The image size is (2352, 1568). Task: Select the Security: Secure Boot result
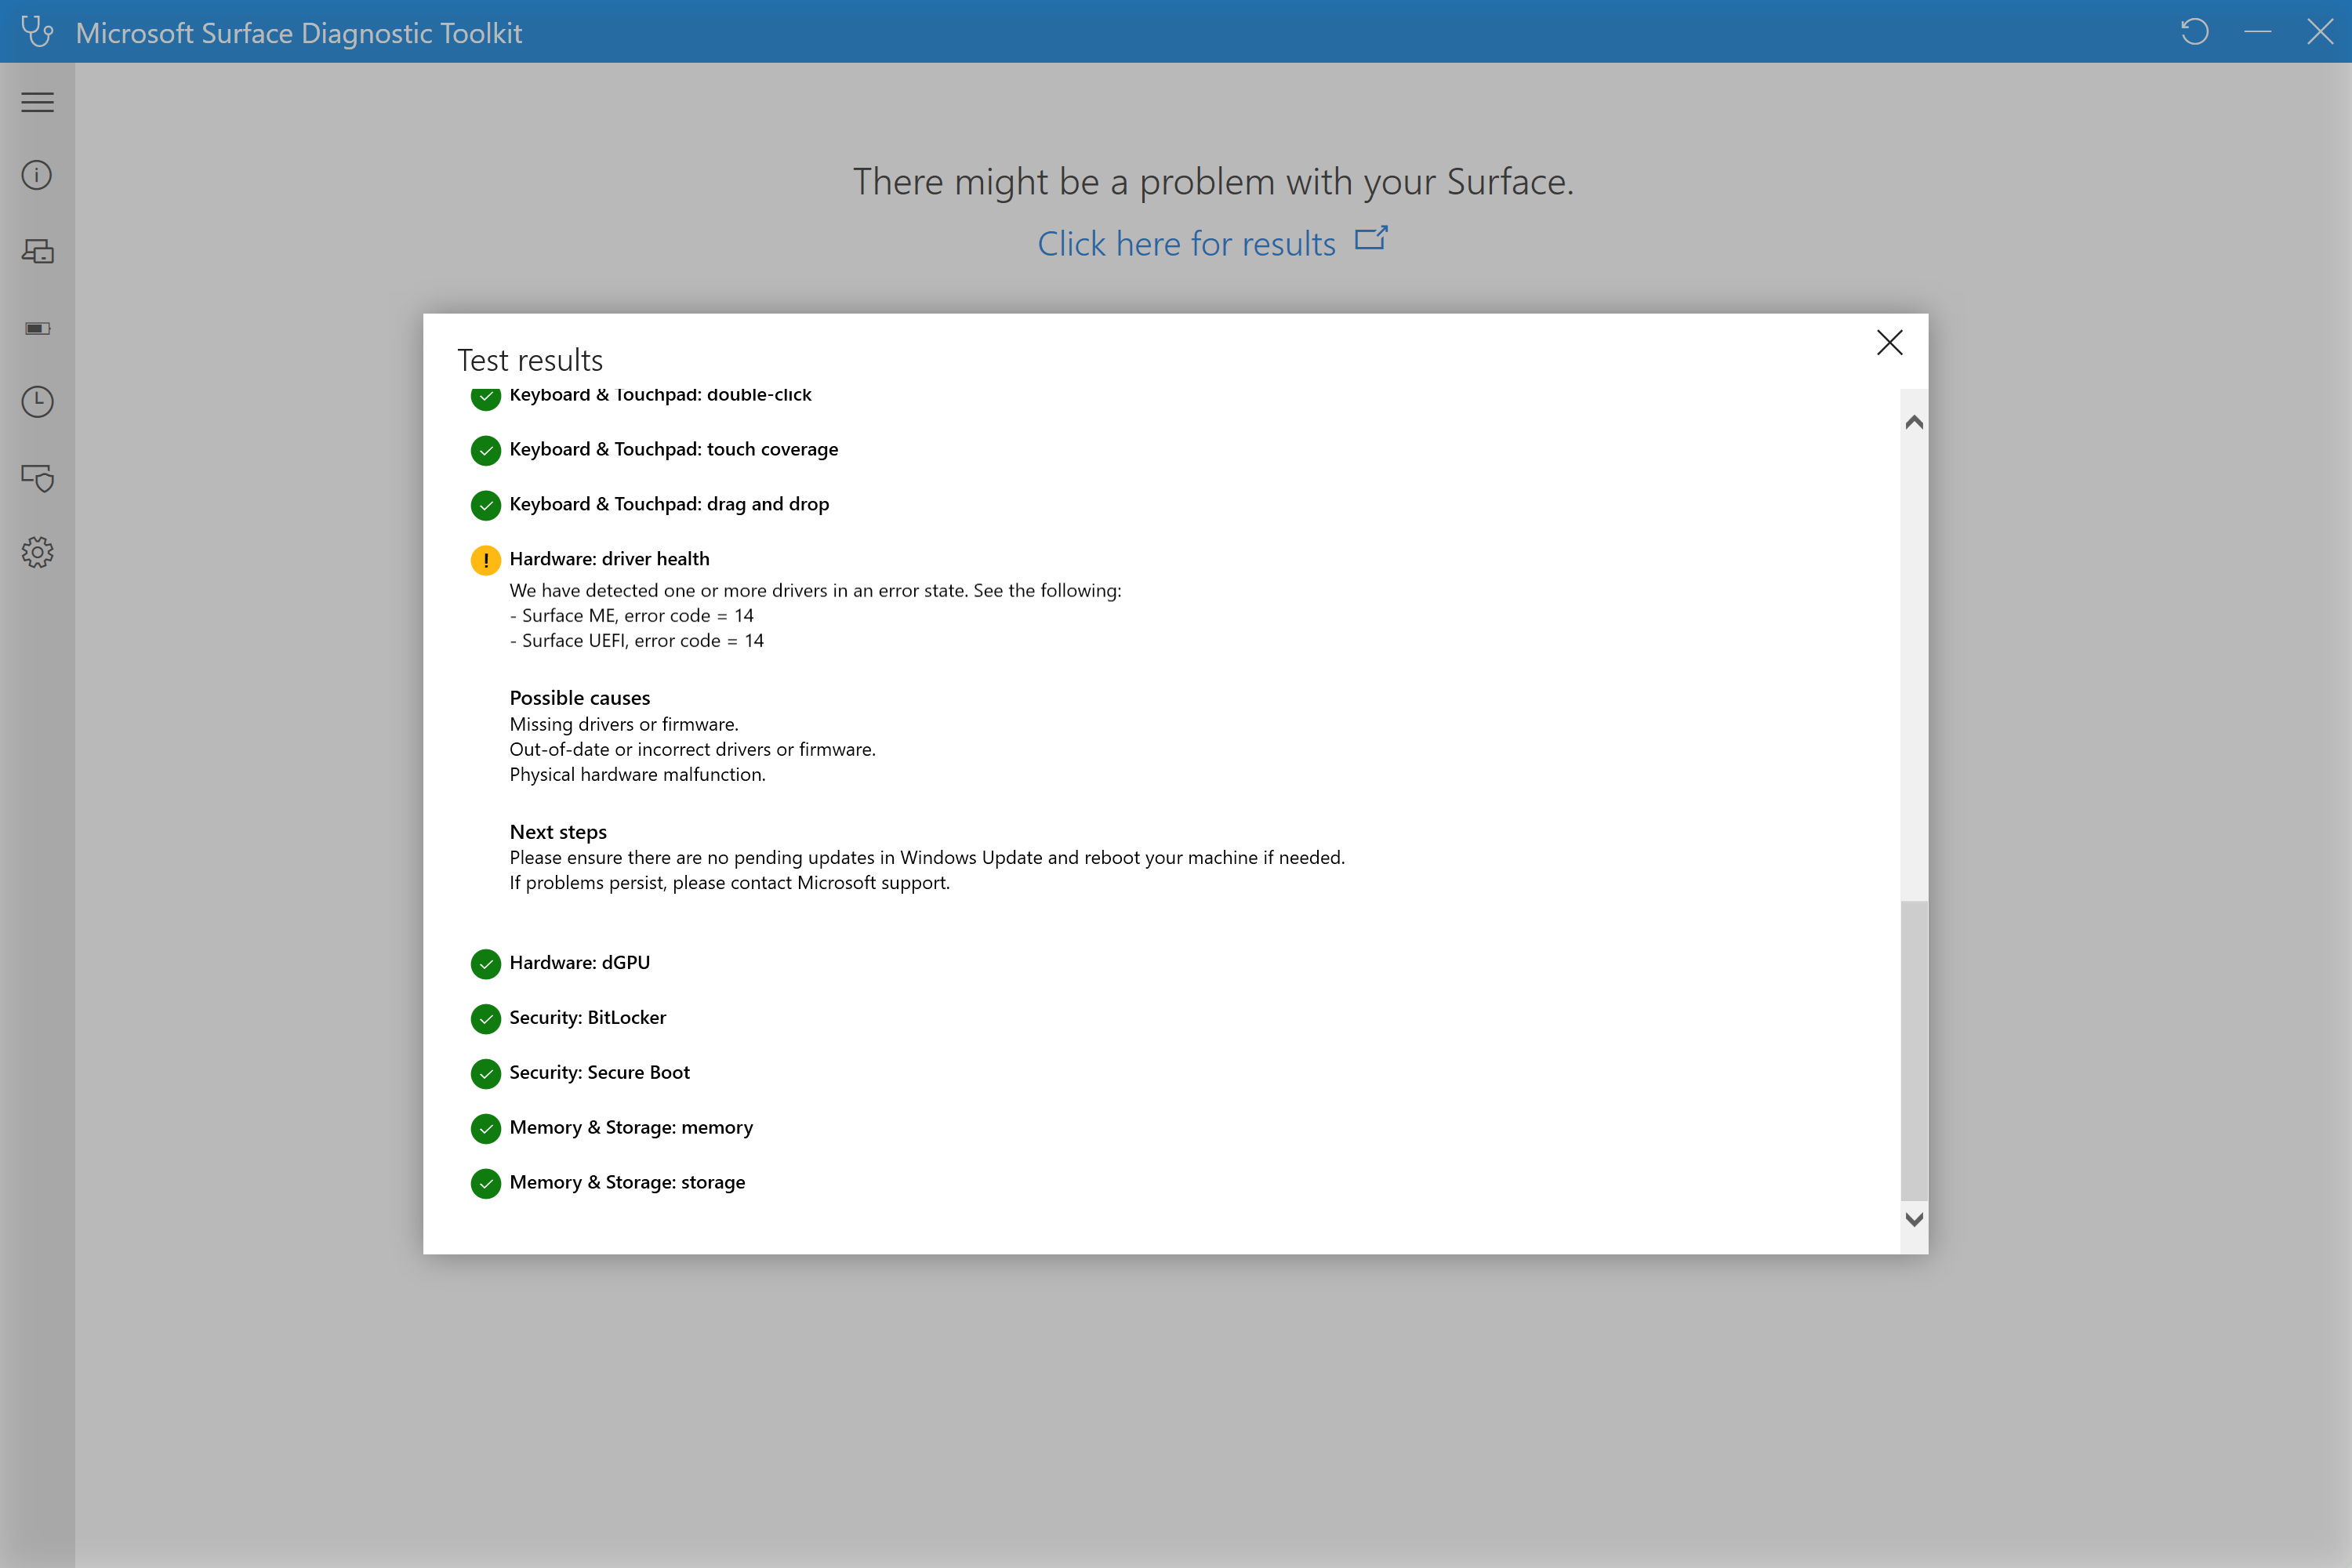[x=599, y=1072]
